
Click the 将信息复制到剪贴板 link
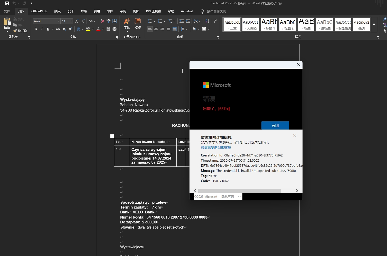216,147
